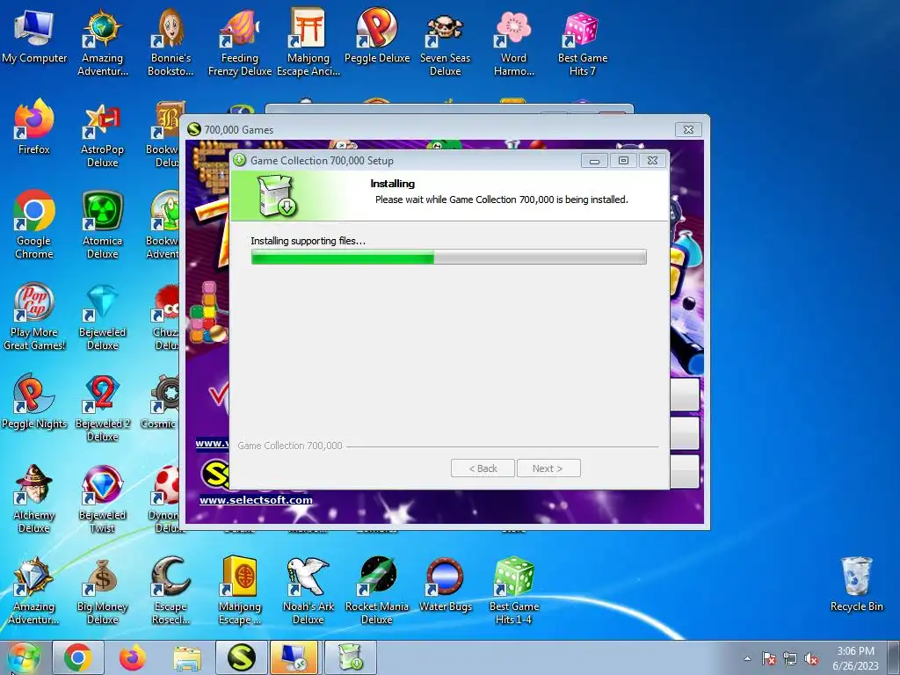Open the Action Center flag icon
Viewport: 900px width, 675px height.
[769, 658]
